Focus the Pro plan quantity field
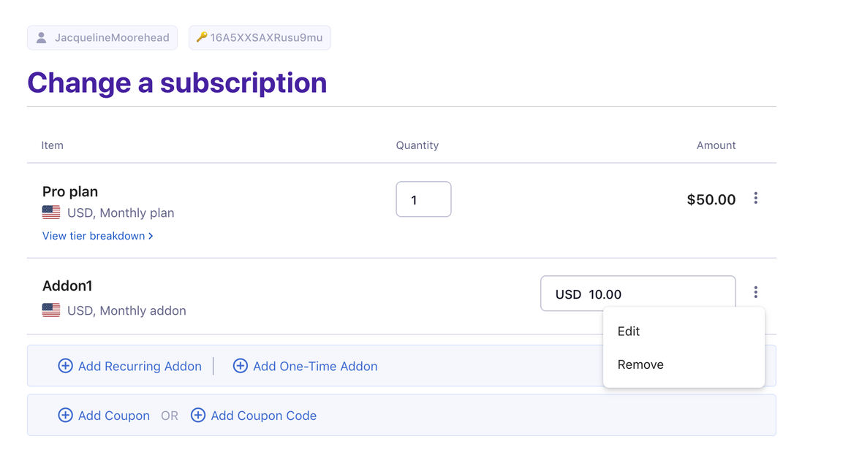Screen dimensions: 851x463 click(423, 199)
